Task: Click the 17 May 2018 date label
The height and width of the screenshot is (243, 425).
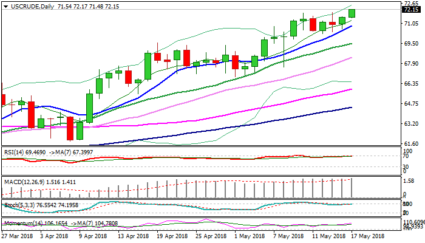Action: tap(368, 235)
